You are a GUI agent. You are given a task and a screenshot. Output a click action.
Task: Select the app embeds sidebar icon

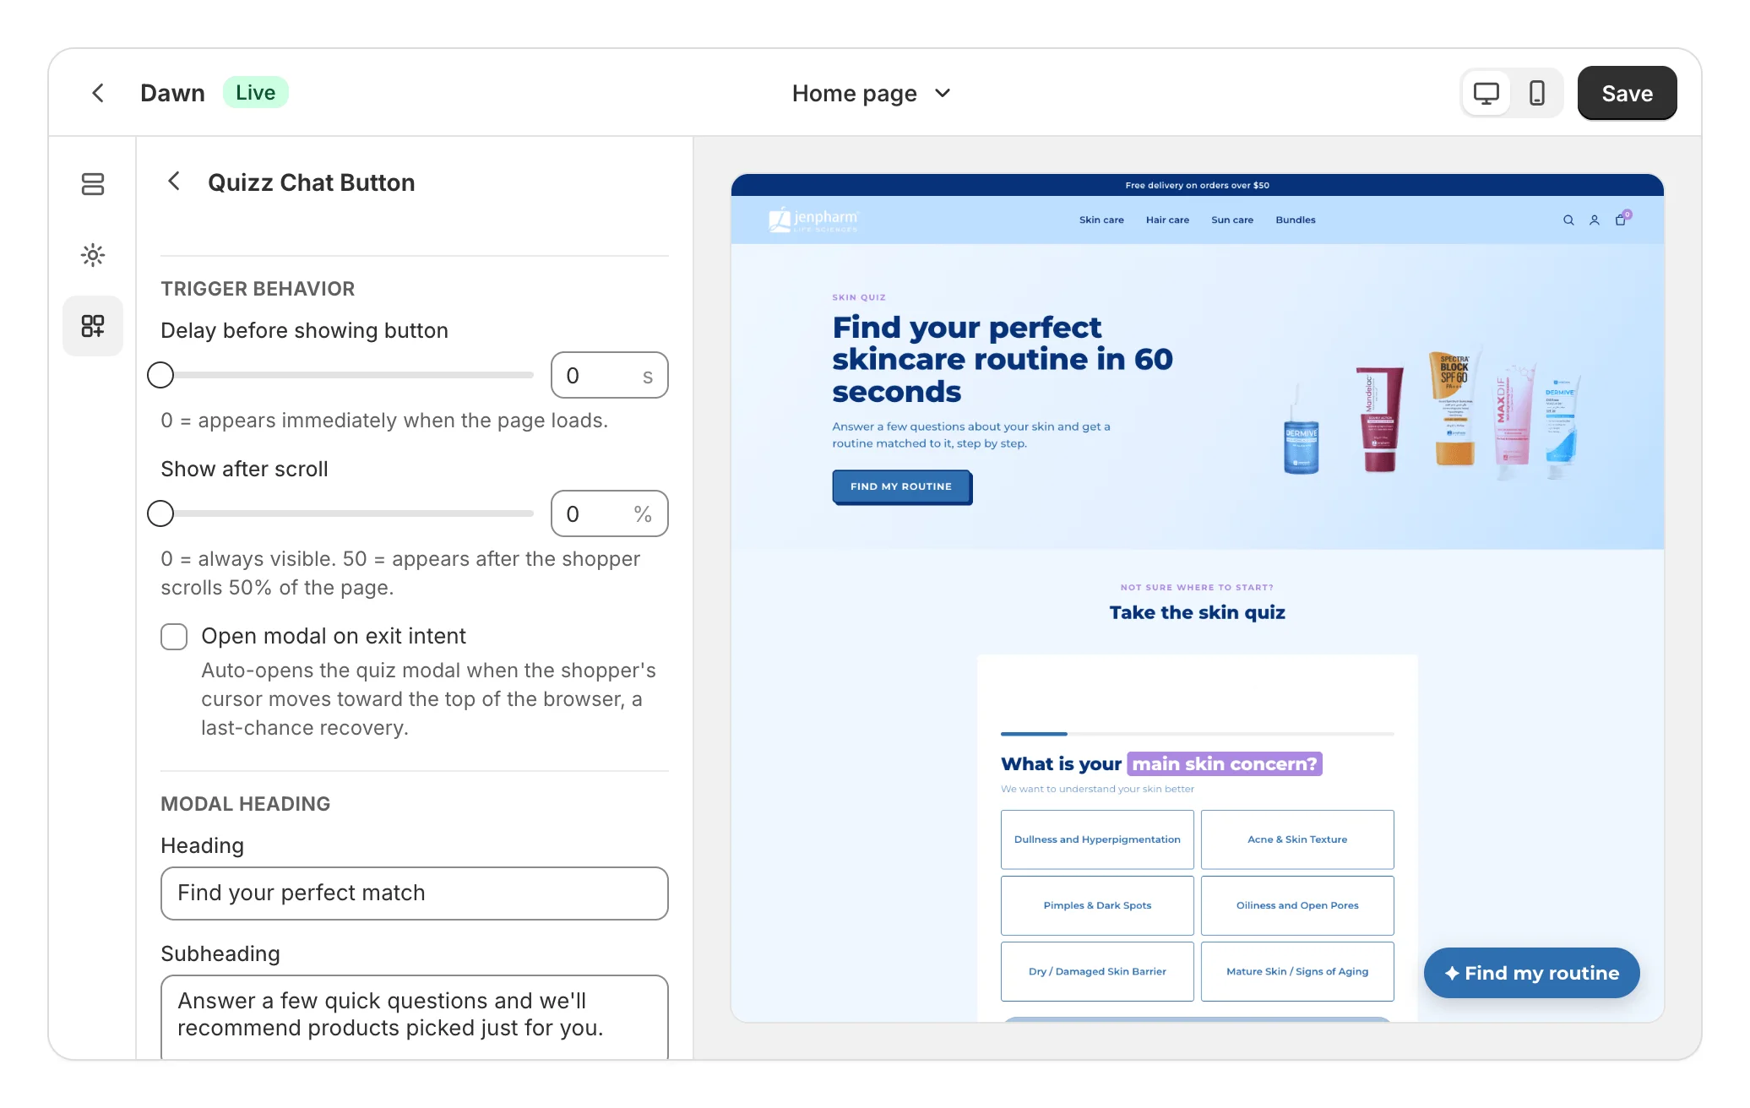click(93, 326)
